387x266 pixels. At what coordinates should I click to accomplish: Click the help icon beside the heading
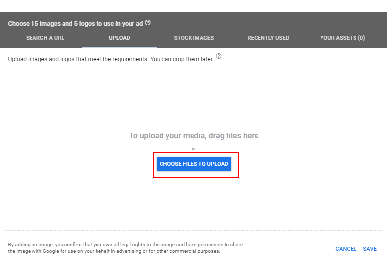pyautogui.click(x=148, y=23)
